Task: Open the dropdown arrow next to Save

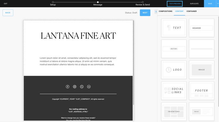Action: click(218, 3)
